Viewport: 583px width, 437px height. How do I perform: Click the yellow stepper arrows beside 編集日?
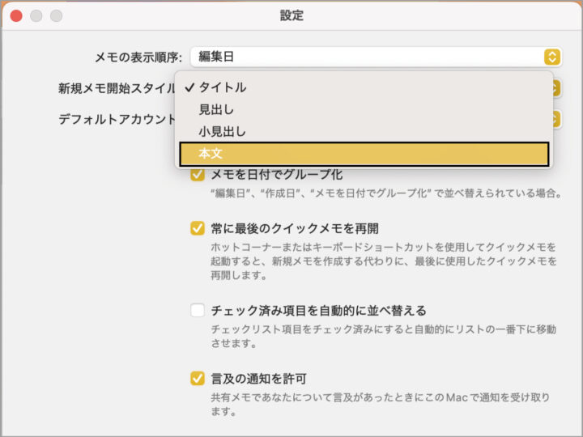click(x=552, y=57)
